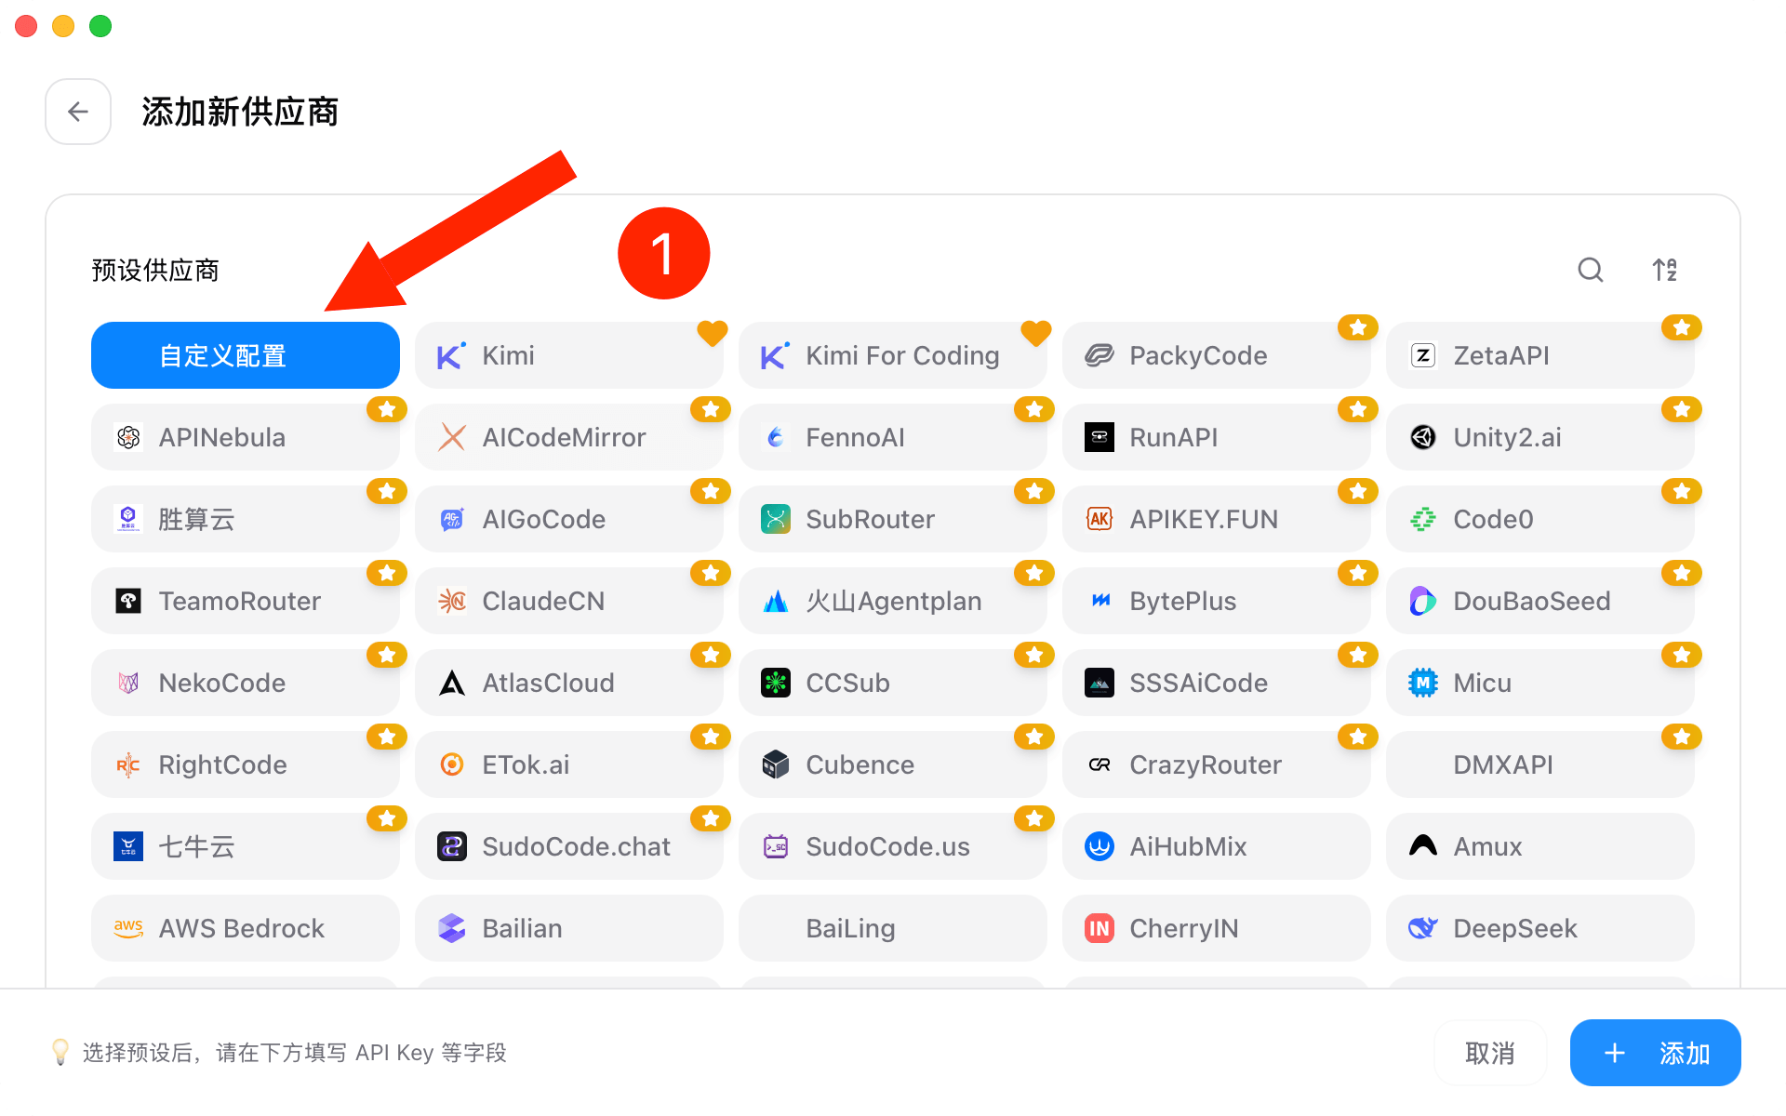Select the DMXAPI provider preset
Image resolution: width=1786 pixels, height=1116 pixels.
tap(1539, 764)
